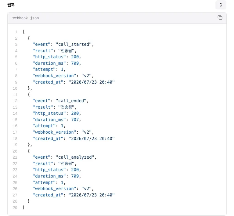Screen dimensions: 234x216
Task: Select the "call_analyzed" event value
Action: tap(75, 157)
